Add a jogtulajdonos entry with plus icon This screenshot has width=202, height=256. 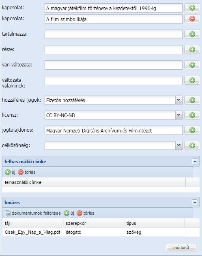(x=192, y=130)
